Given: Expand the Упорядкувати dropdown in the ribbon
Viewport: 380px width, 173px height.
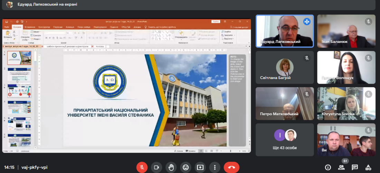Looking at the screenshot, I should 181,37.
